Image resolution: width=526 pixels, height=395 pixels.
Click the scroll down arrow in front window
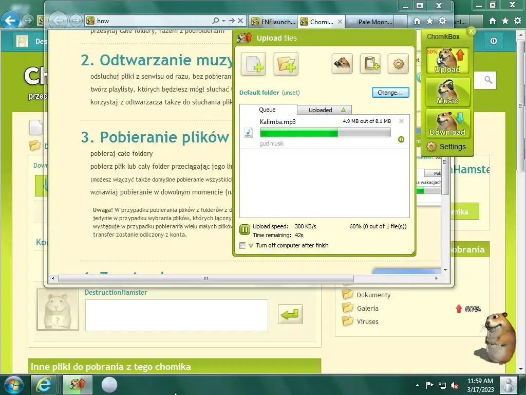click(x=445, y=270)
